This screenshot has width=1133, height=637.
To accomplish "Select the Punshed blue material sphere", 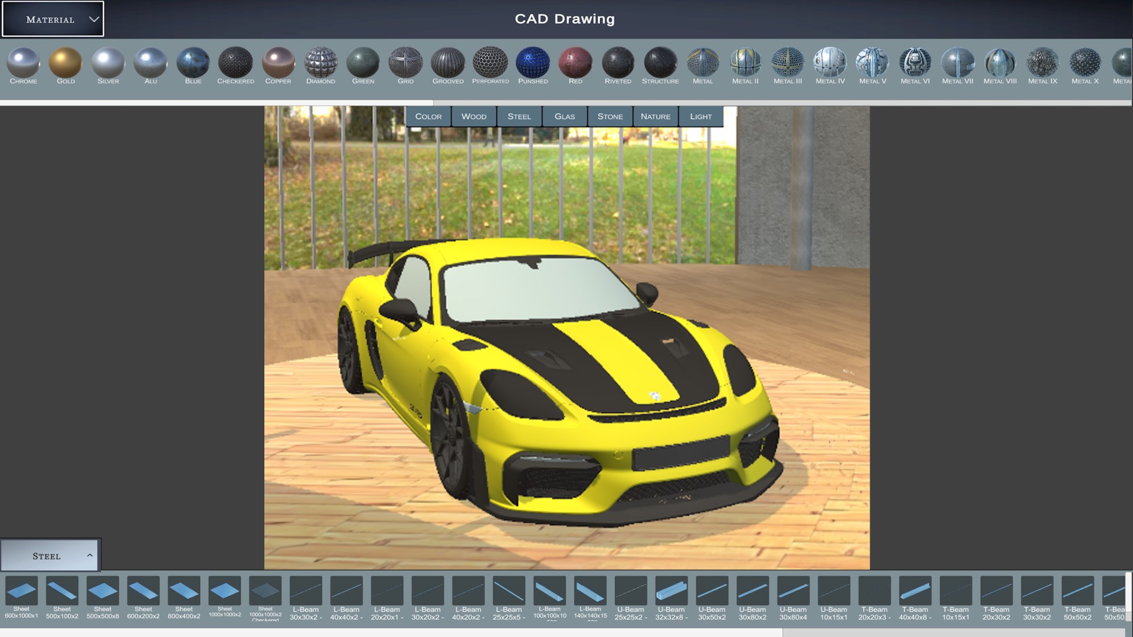I will [533, 63].
